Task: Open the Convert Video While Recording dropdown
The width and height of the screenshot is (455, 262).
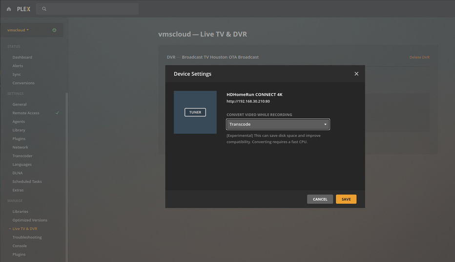Action: (278, 124)
